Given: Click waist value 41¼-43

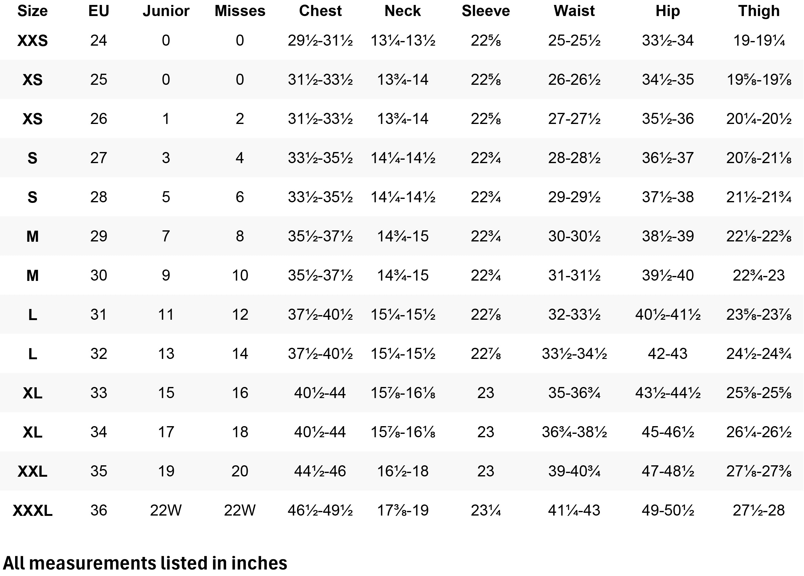Looking at the screenshot, I should 574,511.
